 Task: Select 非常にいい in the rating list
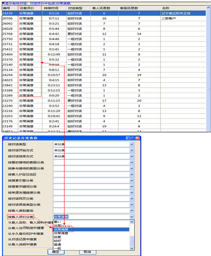tap(92, 226)
